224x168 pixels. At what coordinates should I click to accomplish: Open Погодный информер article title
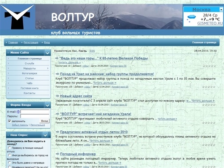[x=78, y=154]
